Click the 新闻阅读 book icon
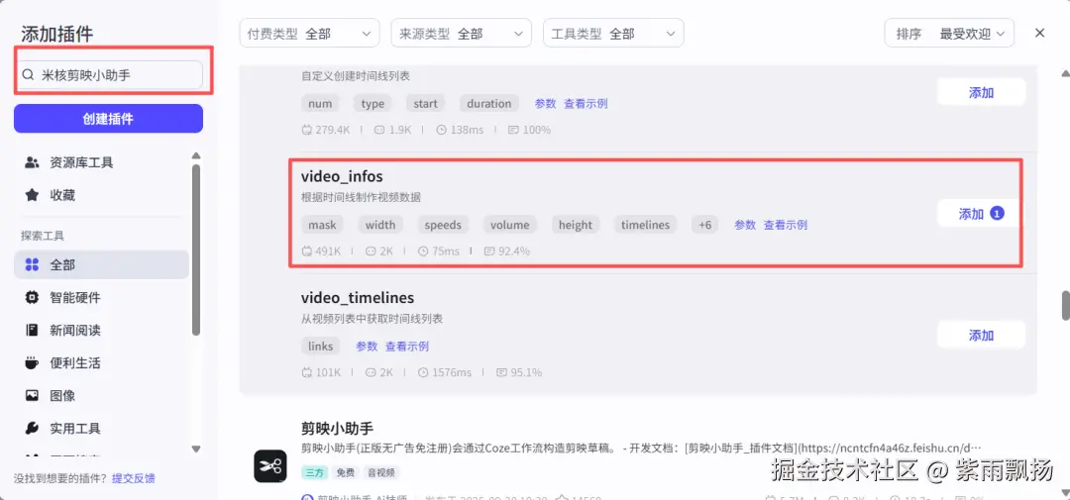This screenshot has height=500, width=1070. (x=32, y=330)
